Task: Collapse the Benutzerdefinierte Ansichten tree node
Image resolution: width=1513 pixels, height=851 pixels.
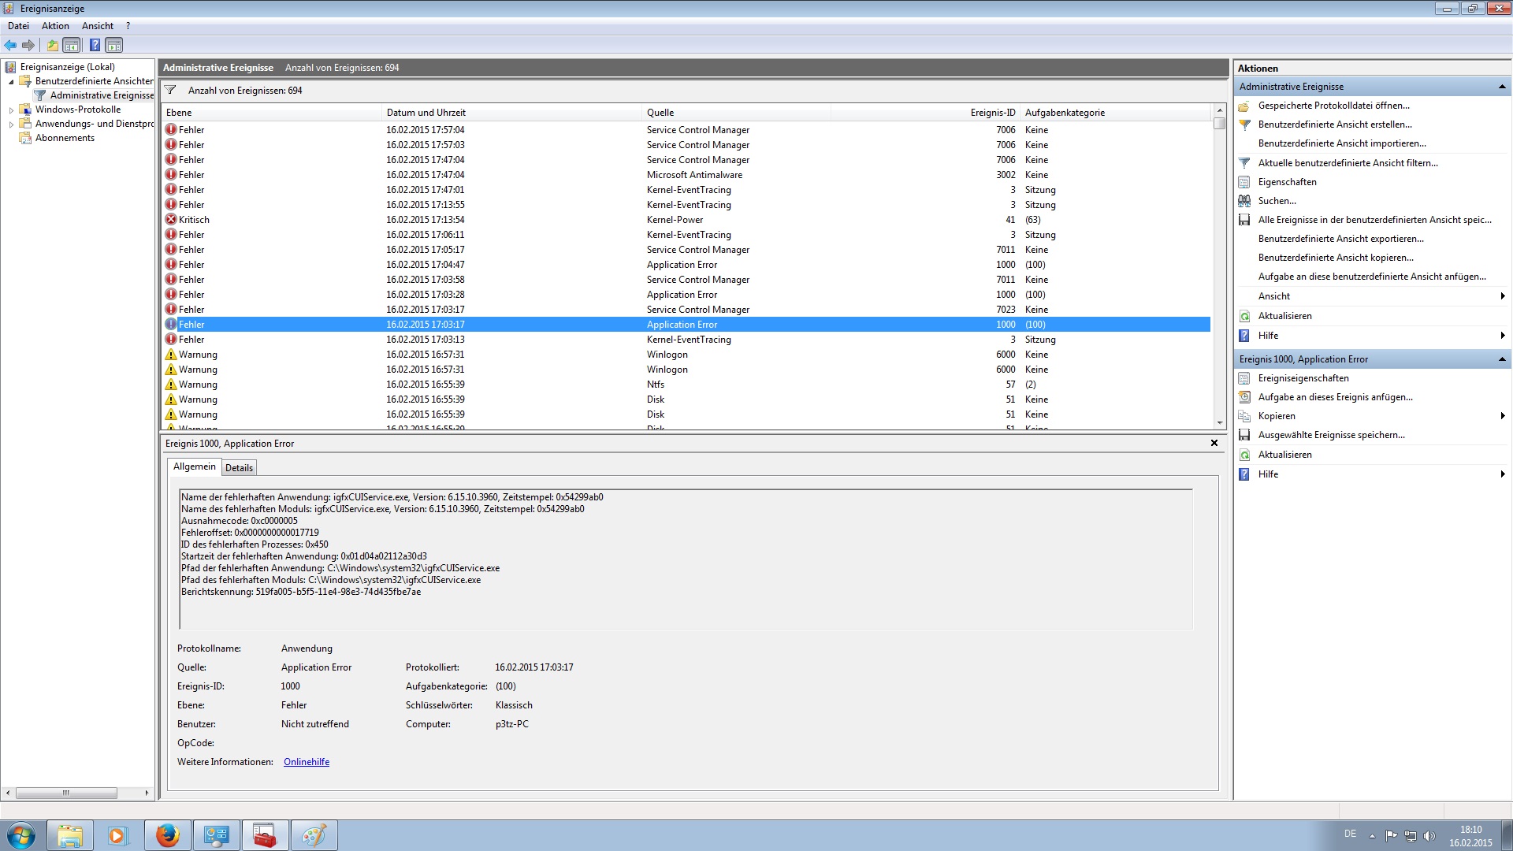Action: coord(11,82)
